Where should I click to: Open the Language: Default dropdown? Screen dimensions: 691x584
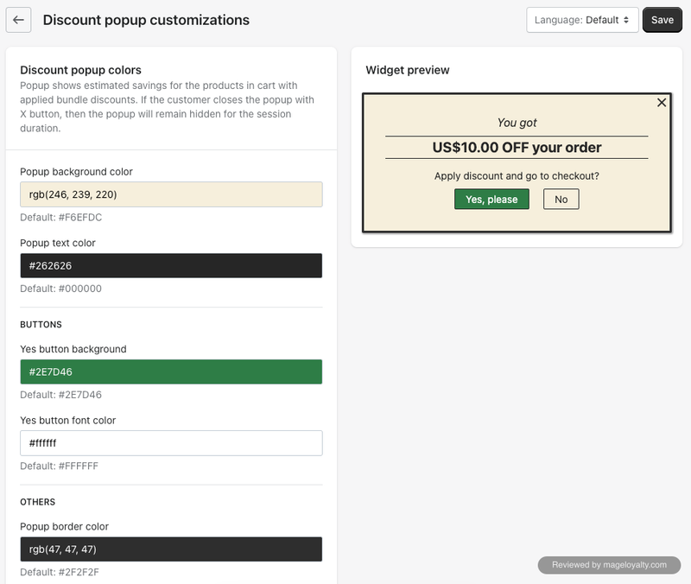pyautogui.click(x=582, y=20)
